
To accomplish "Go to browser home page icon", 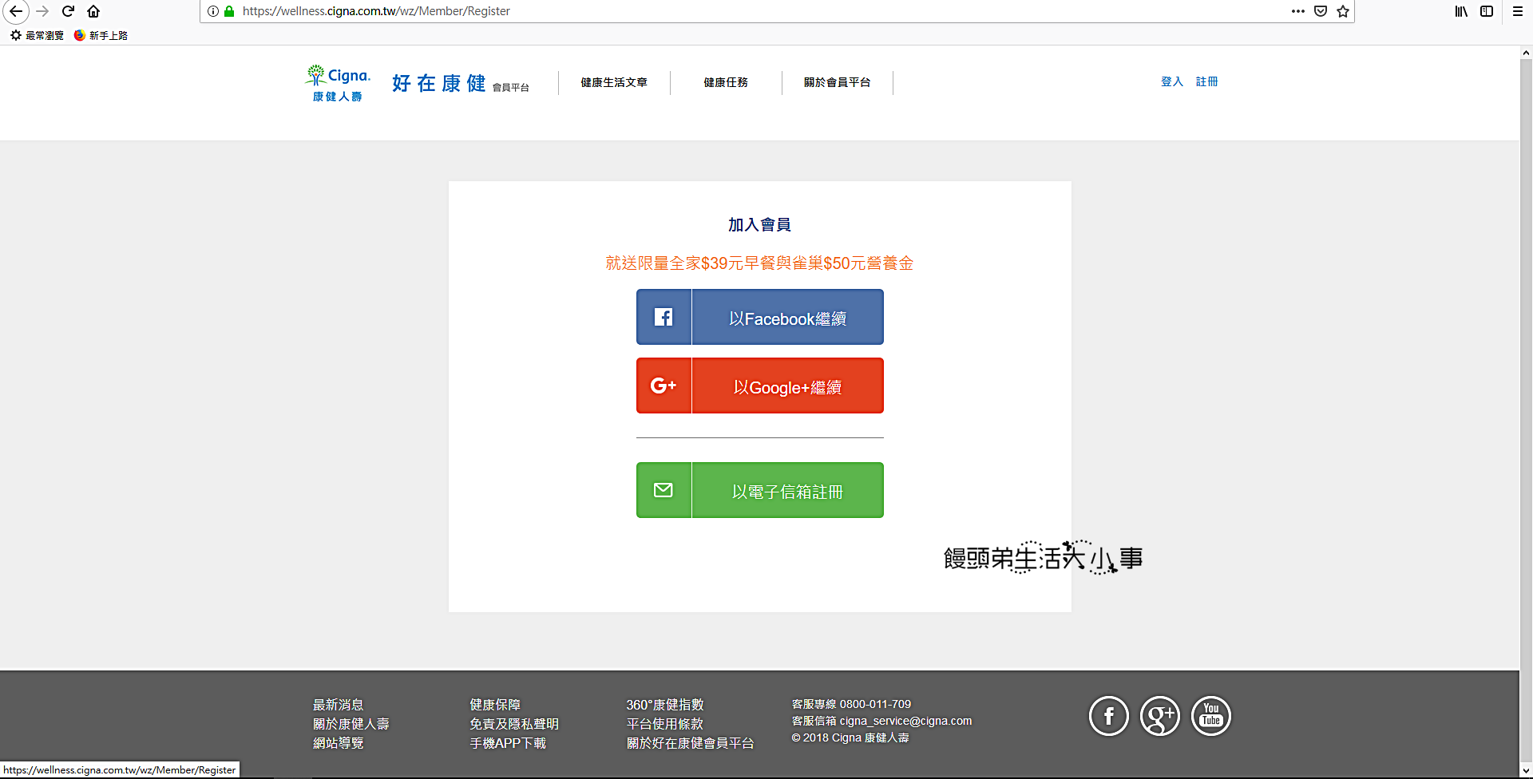I will coord(93,11).
